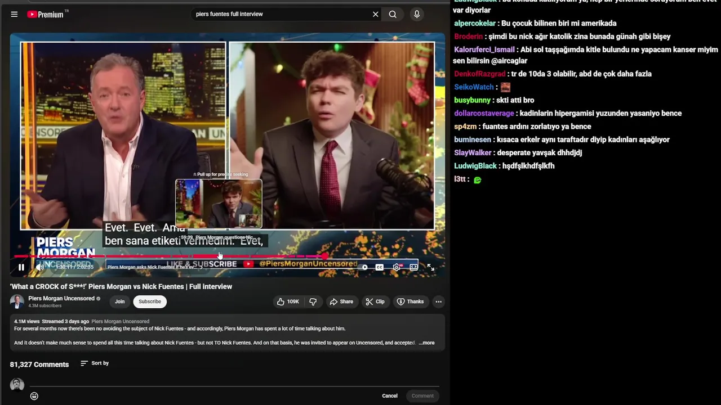Viewport: 721px width, 405px height.
Task: Switch to theater mode
Action: coord(413,267)
